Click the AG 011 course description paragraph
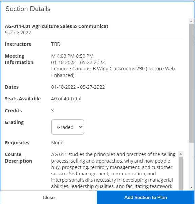The image size is (195, 204). tap(113, 170)
